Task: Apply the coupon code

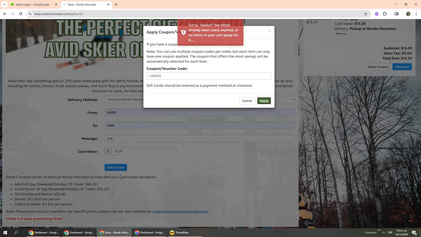Action: pyautogui.click(x=264, y=101)
